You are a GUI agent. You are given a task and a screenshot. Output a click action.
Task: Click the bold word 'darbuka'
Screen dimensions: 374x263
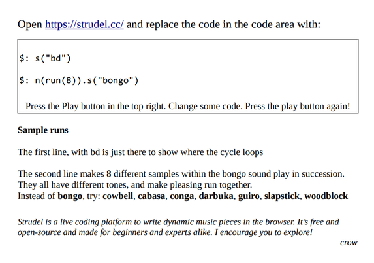point(216,196)
